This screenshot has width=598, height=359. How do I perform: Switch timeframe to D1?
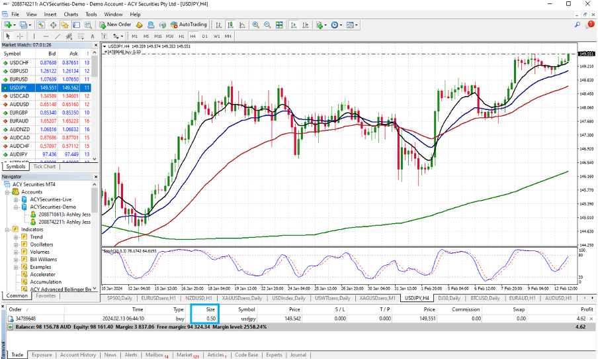(x=204, y=36)
